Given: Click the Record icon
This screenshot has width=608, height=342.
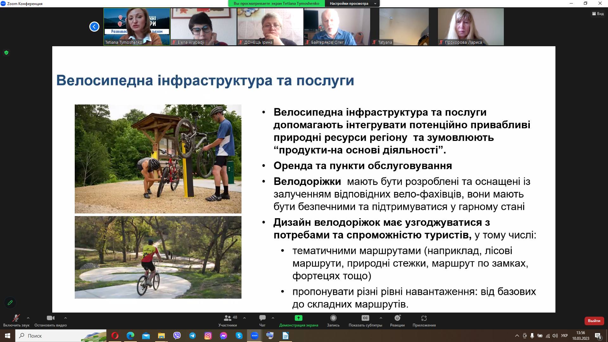Looking at the screenshot, I should tap(333, 318).
